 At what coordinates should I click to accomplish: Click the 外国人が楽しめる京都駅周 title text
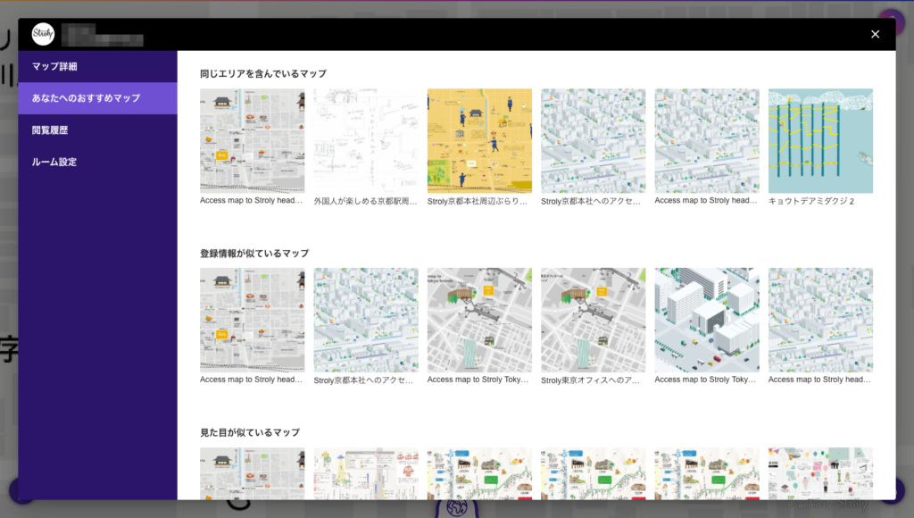tap(366, 202)
